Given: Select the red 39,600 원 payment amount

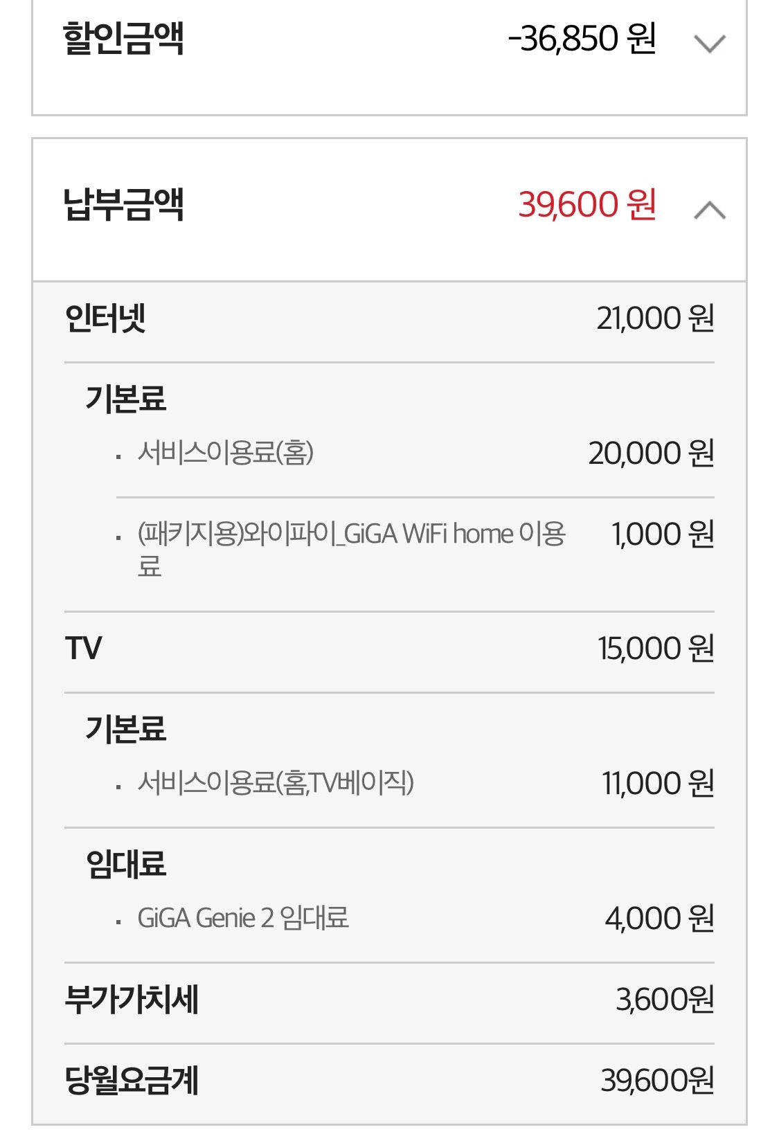Looking at the screenshot, I should point(587,205).
